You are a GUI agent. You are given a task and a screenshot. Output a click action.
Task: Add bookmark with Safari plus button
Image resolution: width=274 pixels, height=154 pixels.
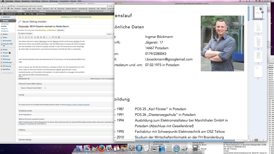[9, 6]
